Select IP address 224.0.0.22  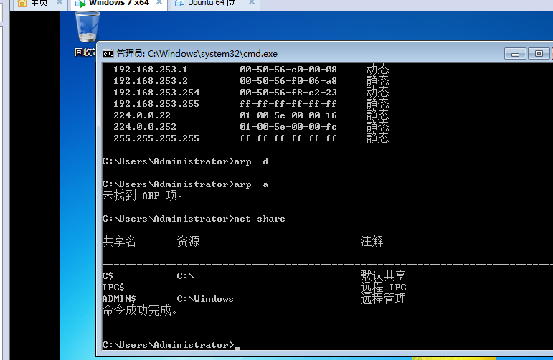[142, 115]
